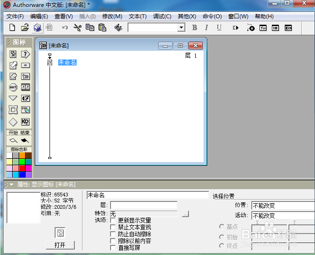The image size is (315, 255).
Task: Select the Motion icon in palette
Action: (x=13, y=65)
